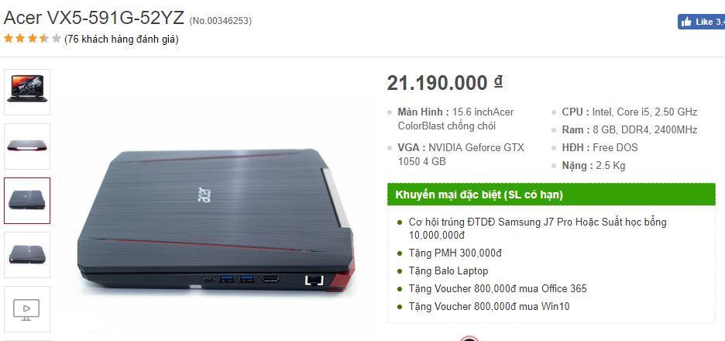Select the second thumbnail of laptop rear
This screenshot has height=341, width=725.
pos(27,146)
